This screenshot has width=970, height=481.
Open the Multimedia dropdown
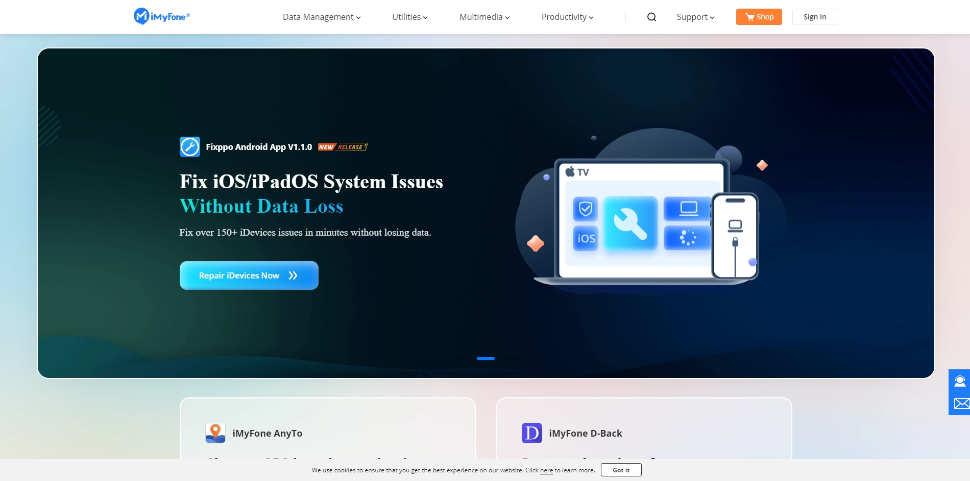[484, 17]
